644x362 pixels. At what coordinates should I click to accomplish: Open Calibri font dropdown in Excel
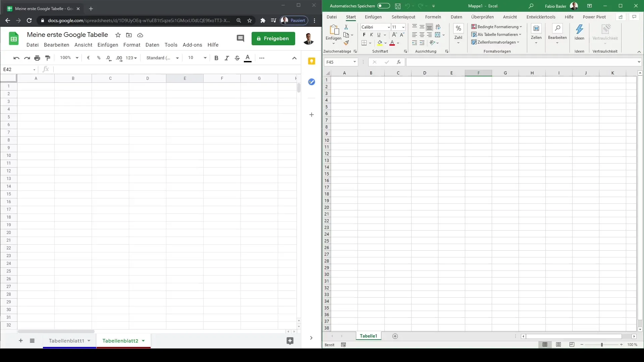(389, 27)
